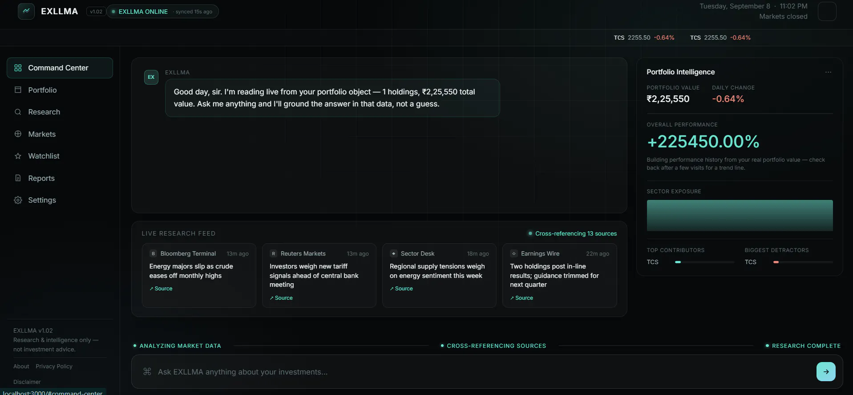Click the TCS top contributors bar
The image size is (853, 395).
point(704,262)
